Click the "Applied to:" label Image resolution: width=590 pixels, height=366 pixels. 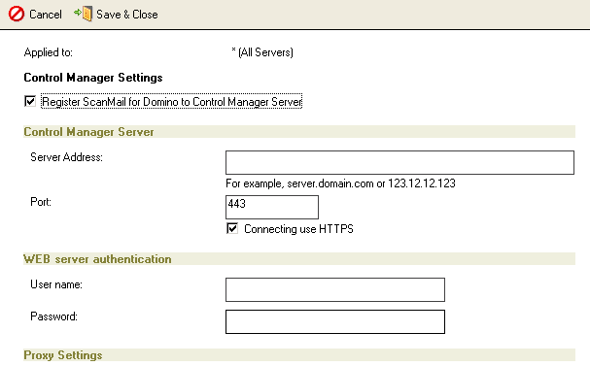coord(49,52)
